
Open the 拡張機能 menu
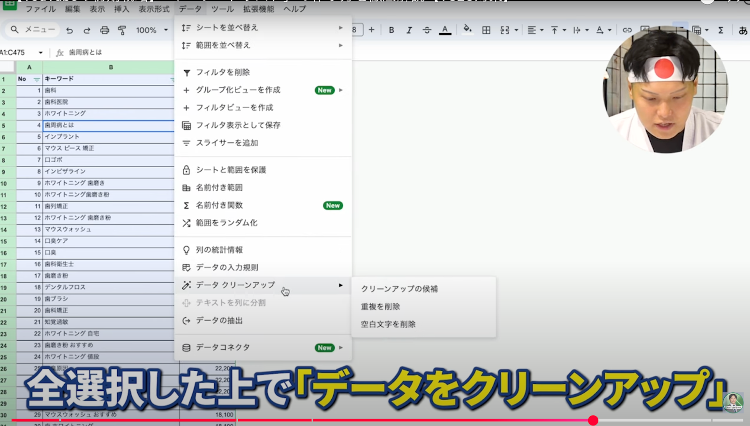[258, 9]
